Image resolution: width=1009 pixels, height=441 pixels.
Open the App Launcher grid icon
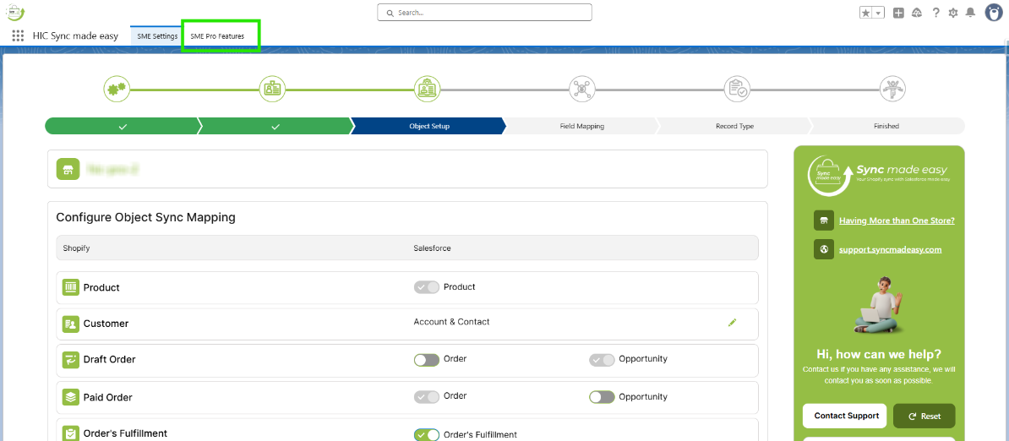pyautogui.click(x=18, y=36)
